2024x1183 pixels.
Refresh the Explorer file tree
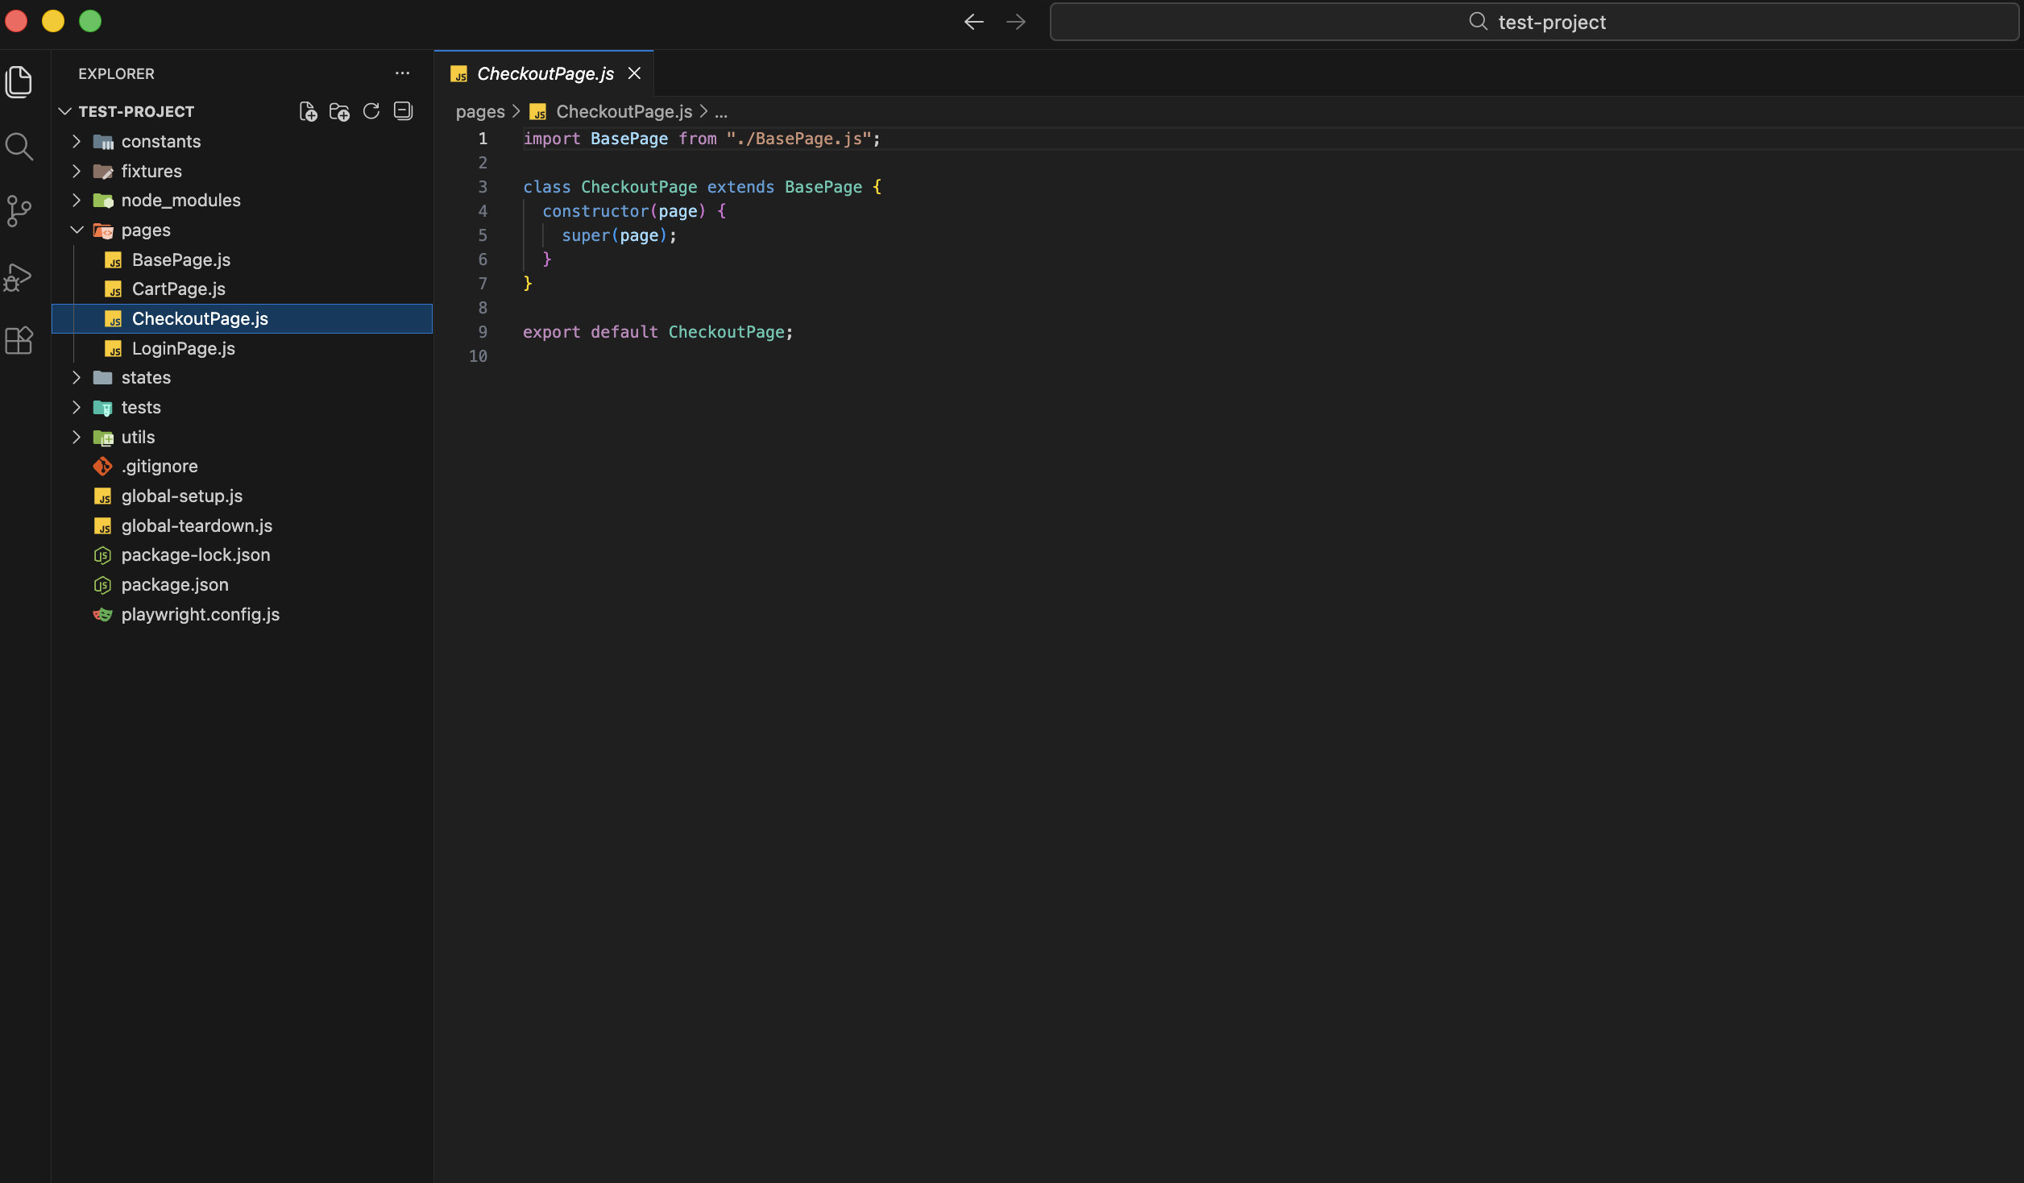tap(371, 111)
